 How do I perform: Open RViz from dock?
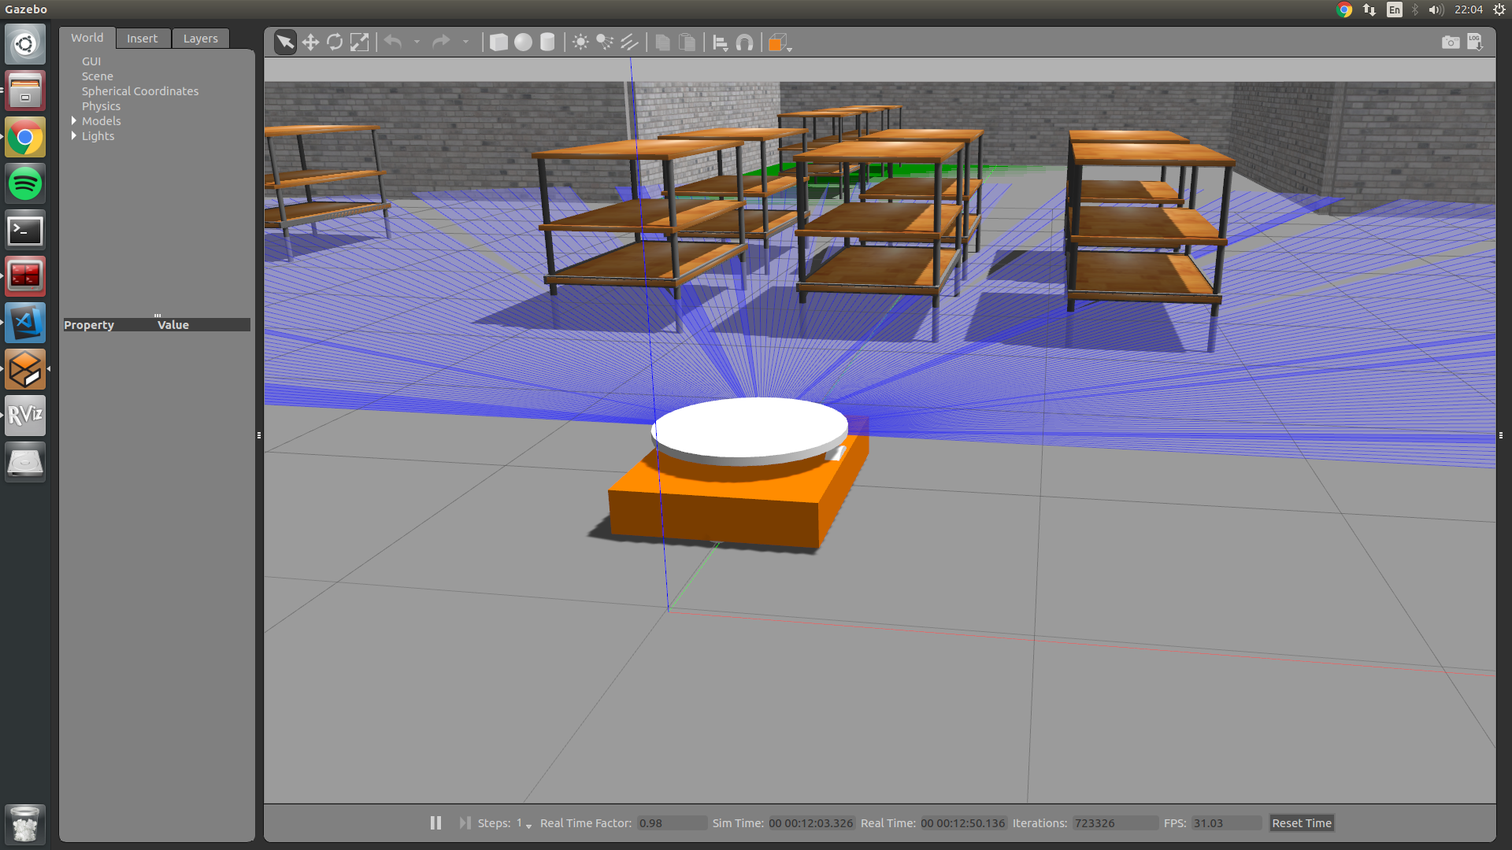point(25,416)
